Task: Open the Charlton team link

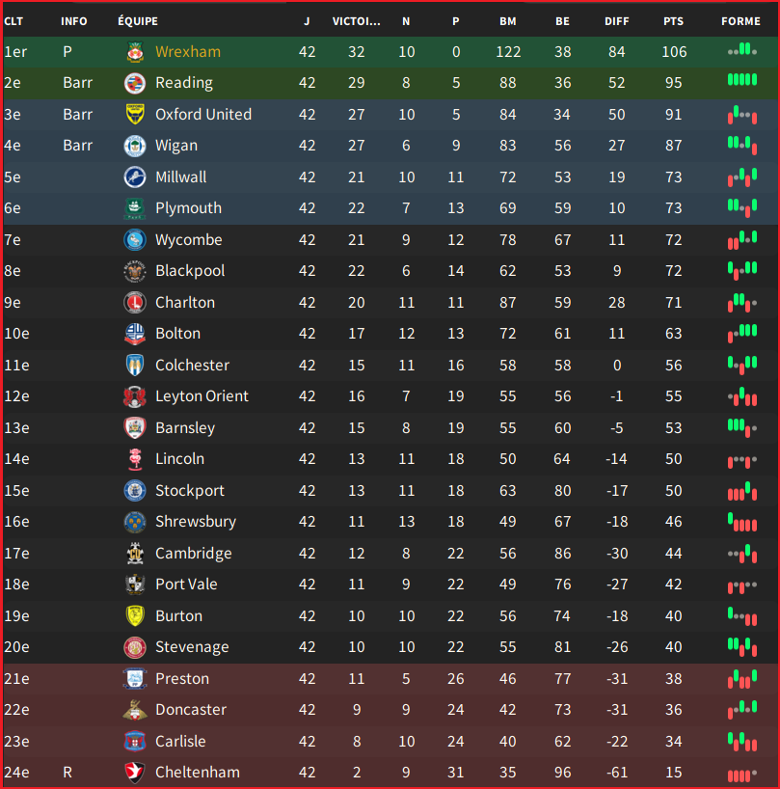Action: click(x=184, y=303)
